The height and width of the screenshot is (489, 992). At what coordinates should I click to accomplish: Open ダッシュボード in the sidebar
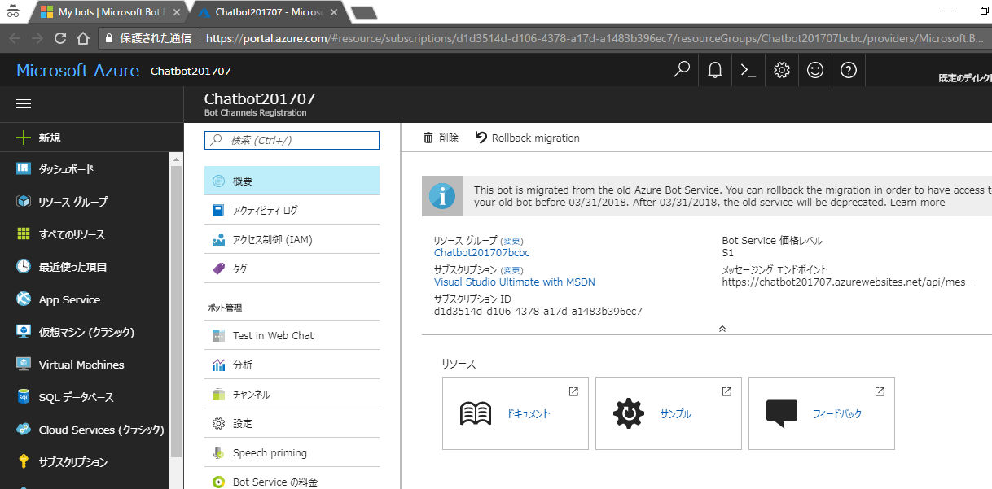85,169
